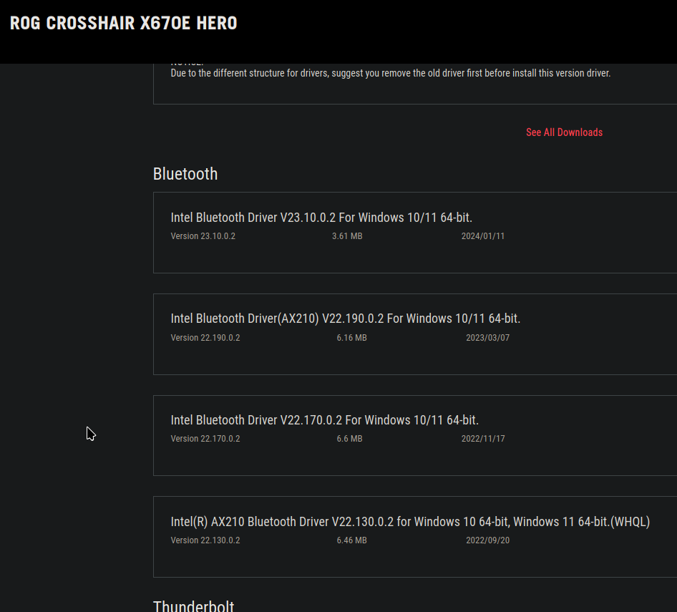Click Version 22.170.0.2 text

coord(205,439)
